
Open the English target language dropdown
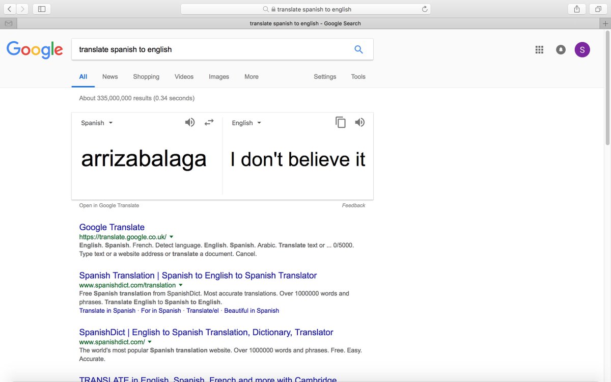[x=246, y=123]
